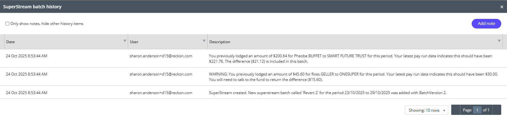Sort by the Description column header

(x=220, y=42)
